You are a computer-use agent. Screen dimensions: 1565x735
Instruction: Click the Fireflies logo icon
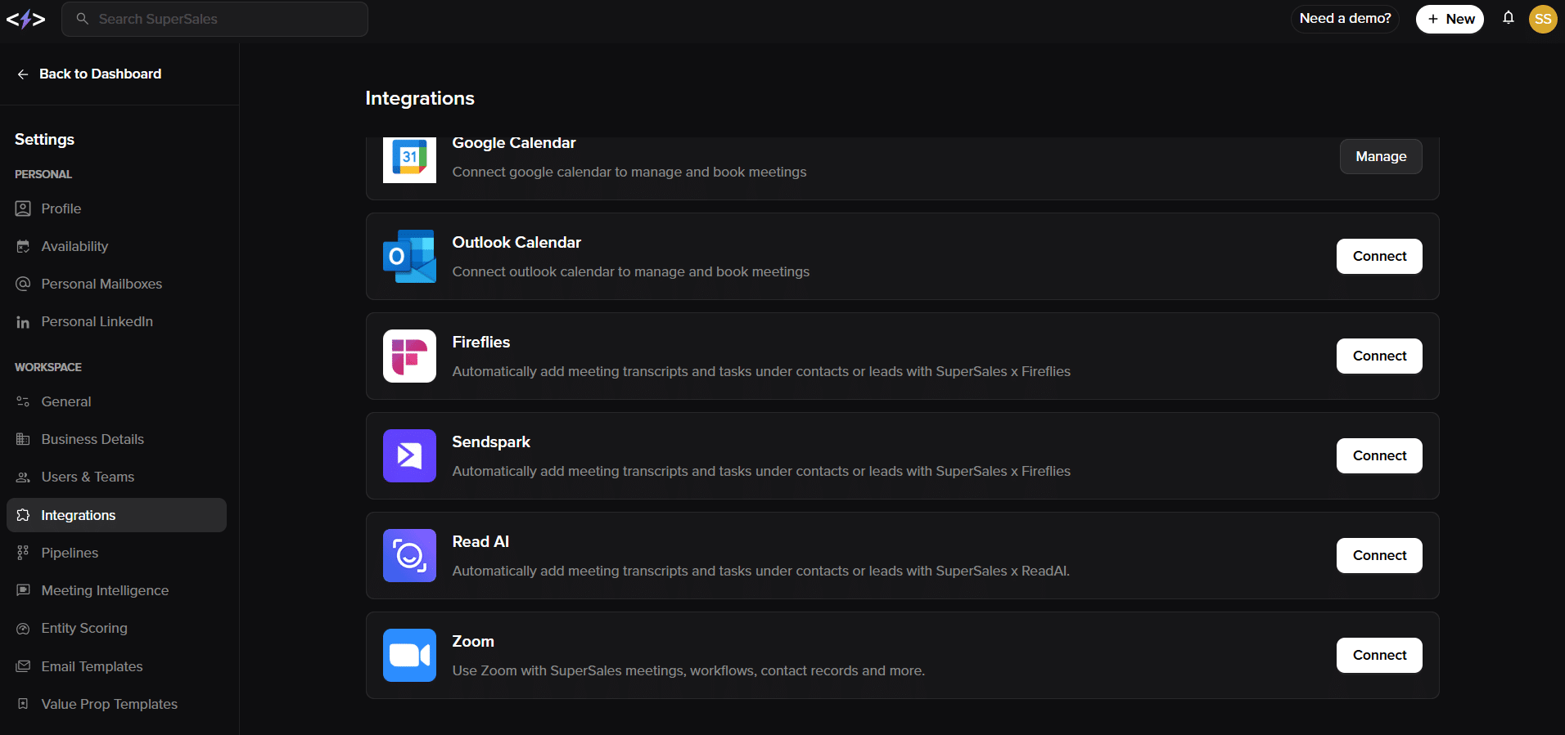[x=409, y=356]
